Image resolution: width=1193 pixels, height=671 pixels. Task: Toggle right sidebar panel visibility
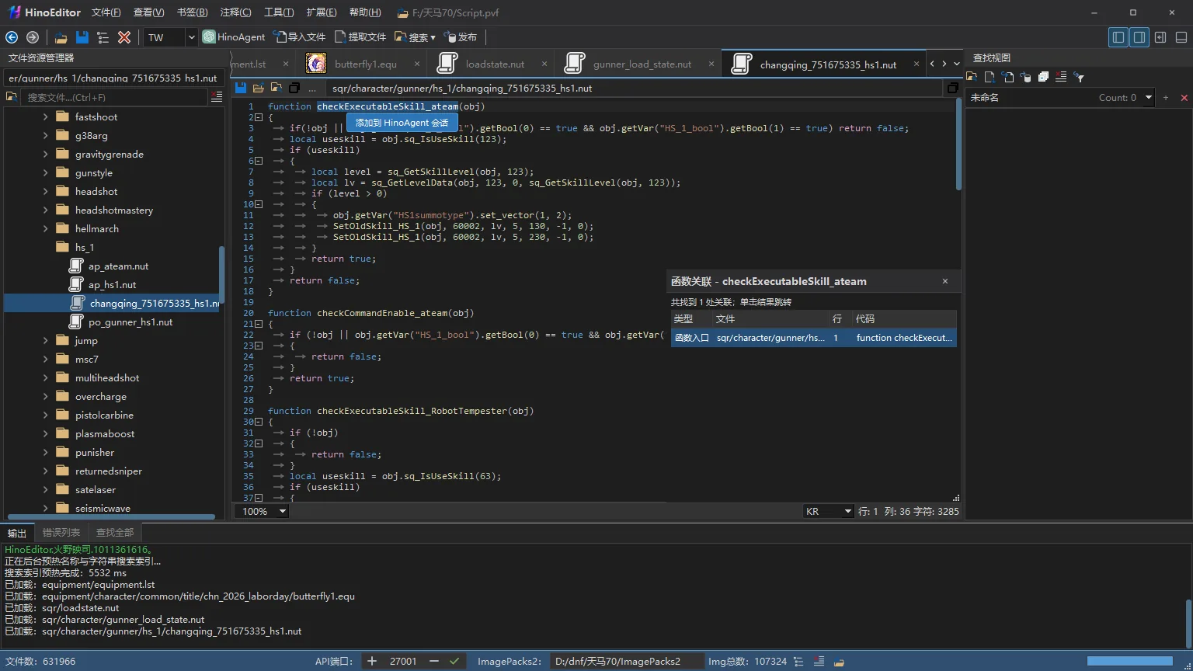coord(1139,37)
